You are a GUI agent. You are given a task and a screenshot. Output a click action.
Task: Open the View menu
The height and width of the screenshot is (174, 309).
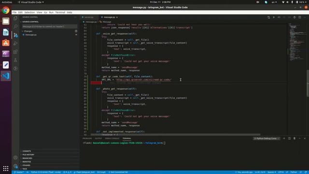click(39, 12)
